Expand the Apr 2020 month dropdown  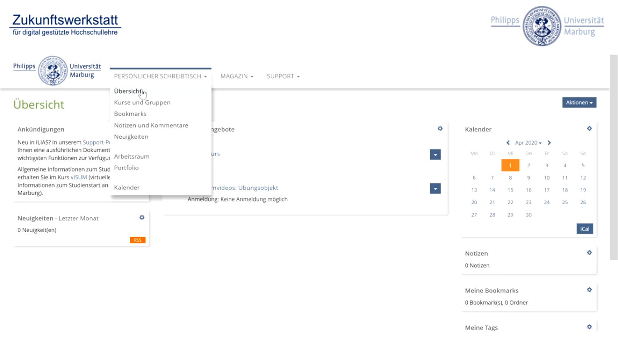[x=528, y=143]
